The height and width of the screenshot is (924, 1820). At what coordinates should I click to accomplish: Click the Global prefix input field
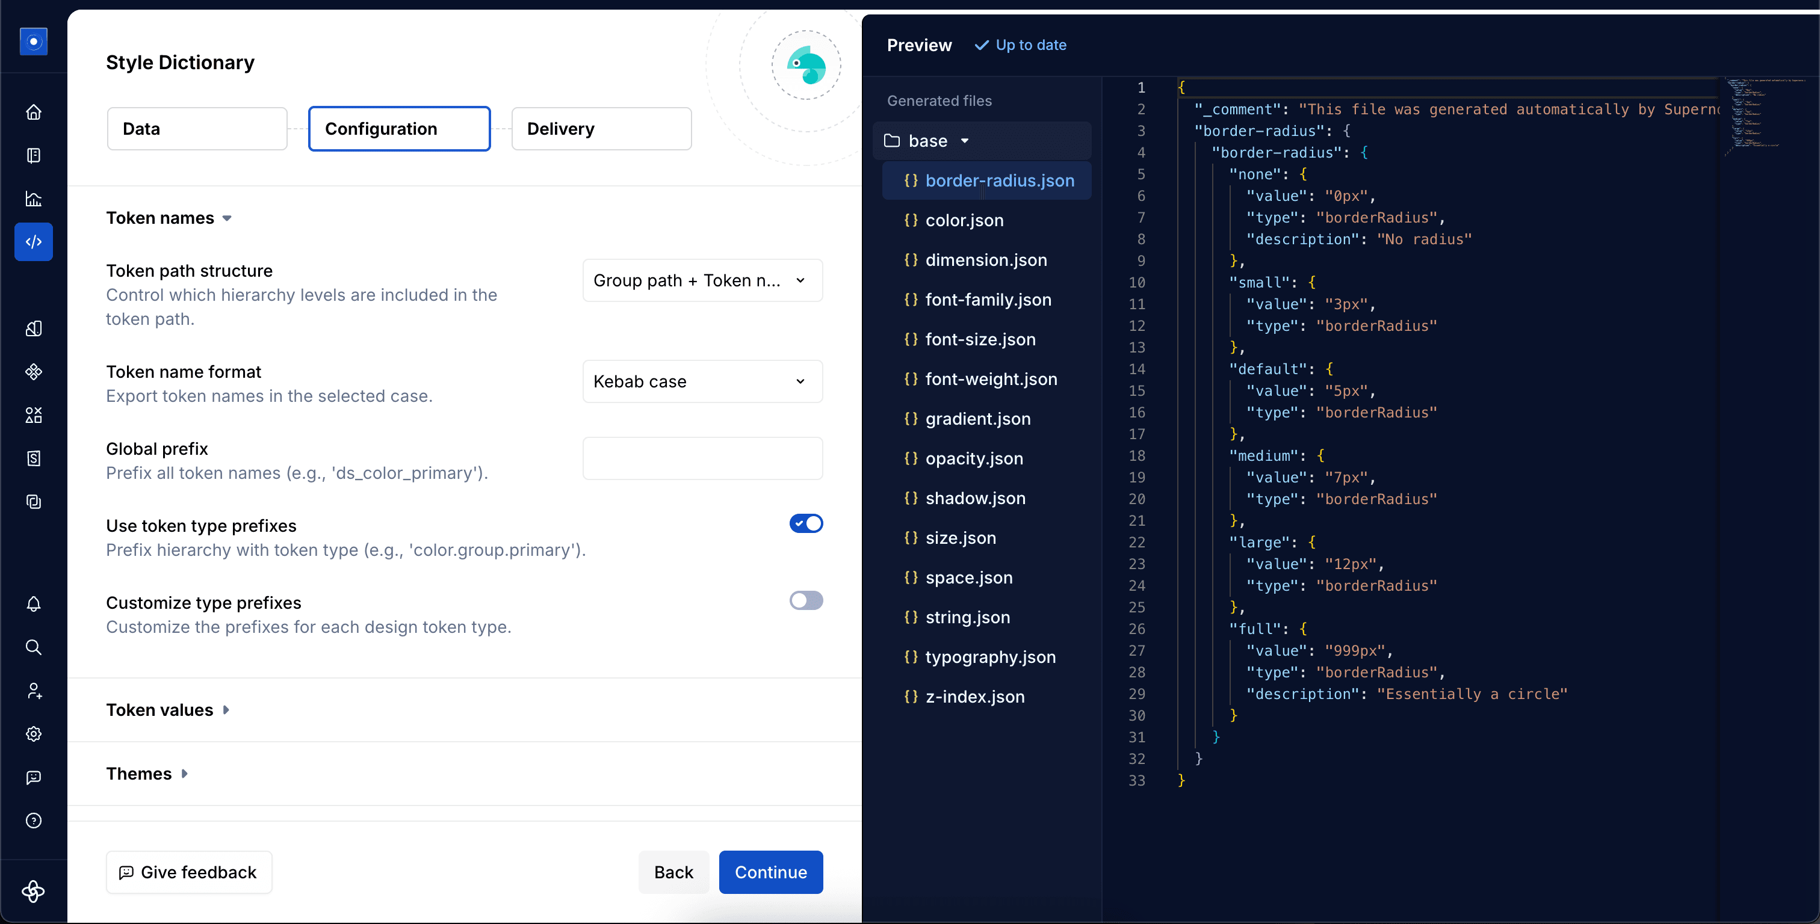tap(702, 458)
